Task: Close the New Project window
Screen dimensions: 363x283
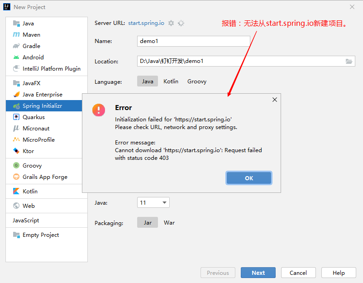Action: [352, 7]
